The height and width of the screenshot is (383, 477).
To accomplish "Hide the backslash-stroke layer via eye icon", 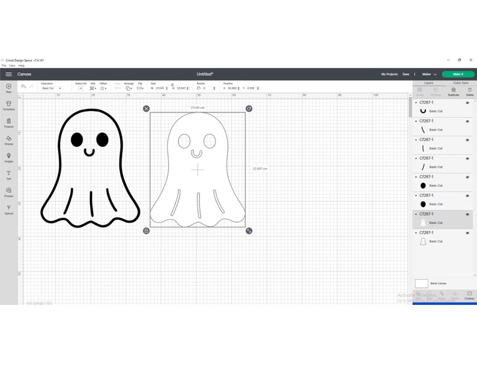I will coord(467,121).
